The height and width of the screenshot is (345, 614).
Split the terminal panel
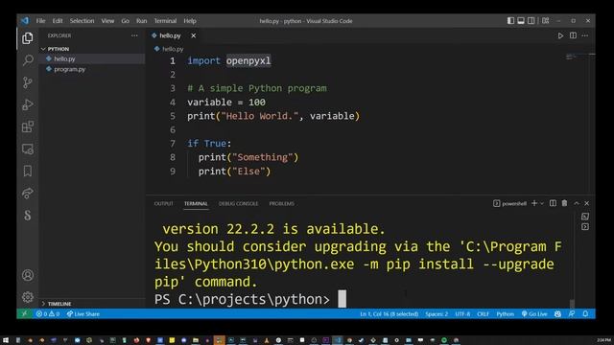click(x=553, y=203)
